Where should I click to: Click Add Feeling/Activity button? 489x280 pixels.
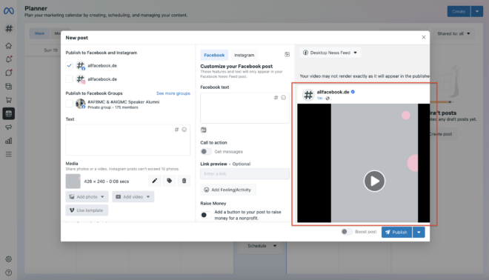point(228,190)
